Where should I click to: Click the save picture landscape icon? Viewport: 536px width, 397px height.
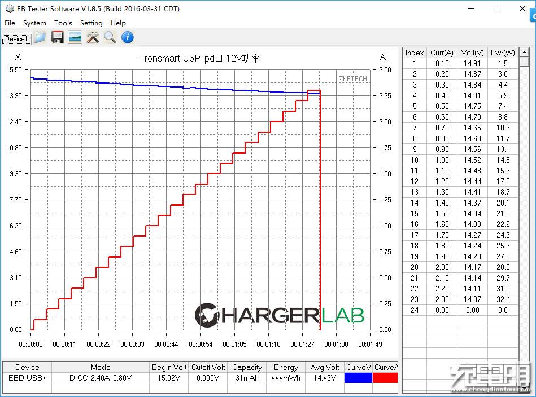point(75,37)
